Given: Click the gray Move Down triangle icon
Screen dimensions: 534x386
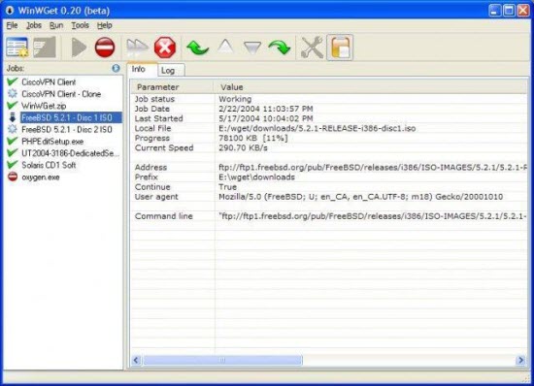Looking at the screenshot, I should pyautogui.click(x=252, y=48).
